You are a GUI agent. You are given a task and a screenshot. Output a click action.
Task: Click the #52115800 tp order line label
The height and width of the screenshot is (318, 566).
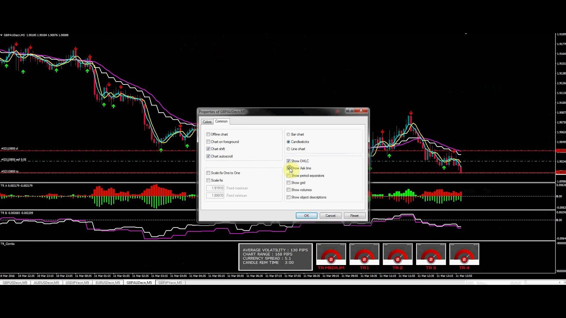click(9, 171)
